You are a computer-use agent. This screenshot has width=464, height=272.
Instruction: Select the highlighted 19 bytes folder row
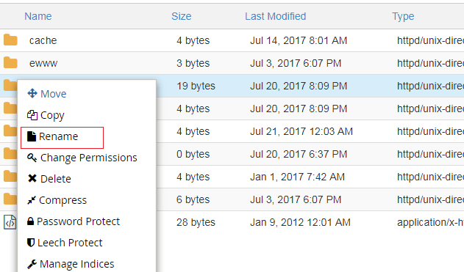pos(310,86)
